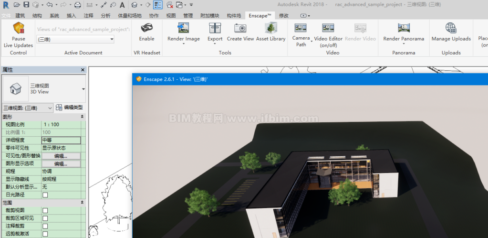Select the Tag by Category icon
Image resolution: width=488 pixels, height=238 pixels.
[x=113, y=5]
